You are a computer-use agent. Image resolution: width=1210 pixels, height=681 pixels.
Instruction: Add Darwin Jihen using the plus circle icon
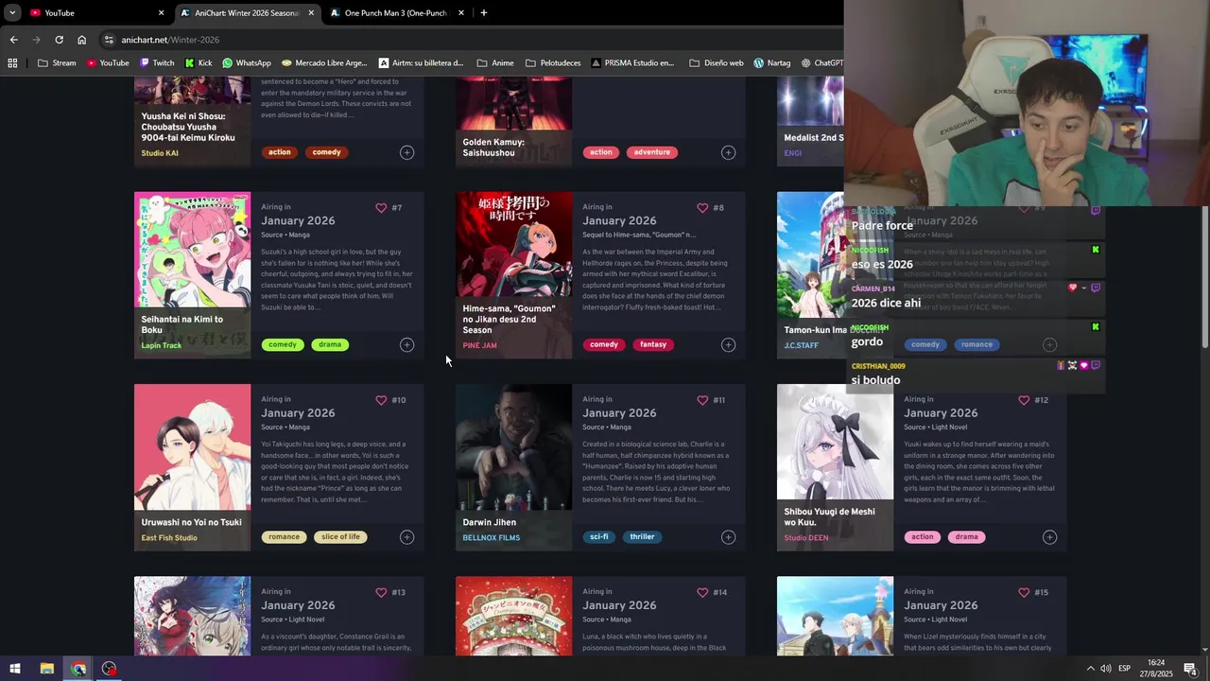pos(728,537)
